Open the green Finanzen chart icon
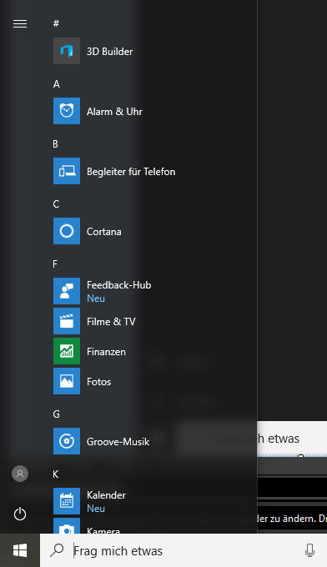The image size is (327, 567). [67, 351]
